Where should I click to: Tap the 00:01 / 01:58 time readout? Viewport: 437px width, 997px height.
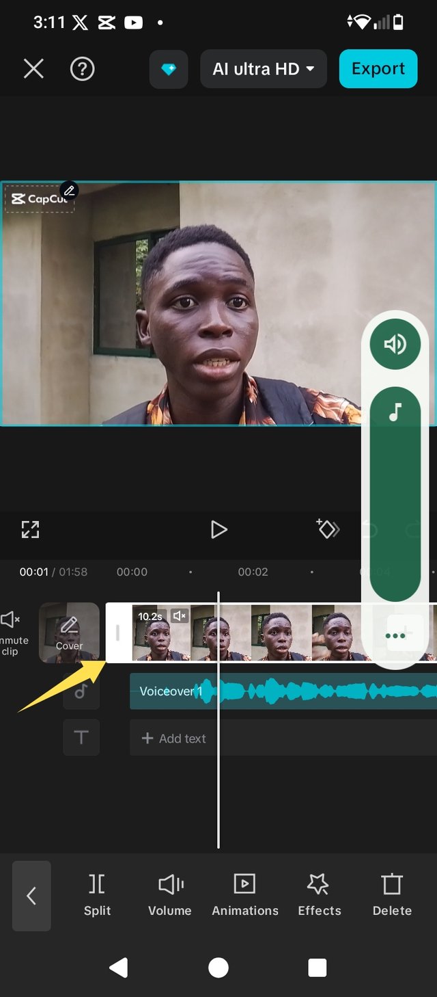[53, 572]
